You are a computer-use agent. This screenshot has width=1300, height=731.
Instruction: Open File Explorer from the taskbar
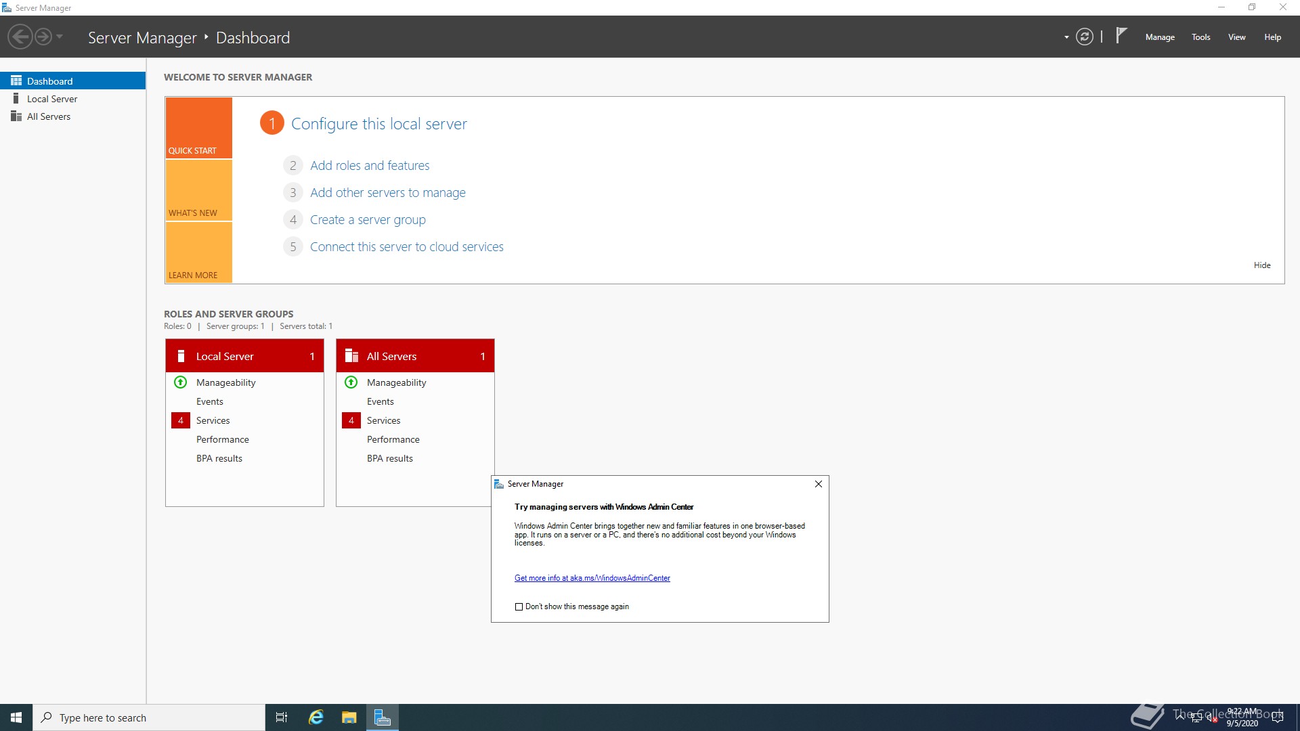[349, 717]
